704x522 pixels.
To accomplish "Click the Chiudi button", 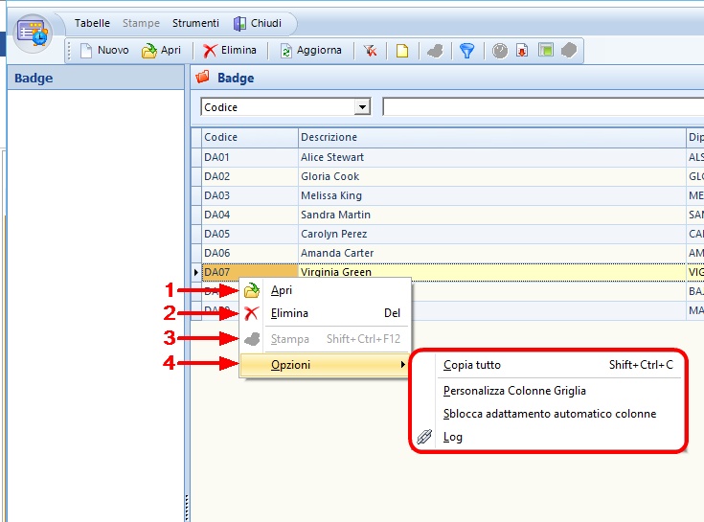I will [x=257, y=23].
